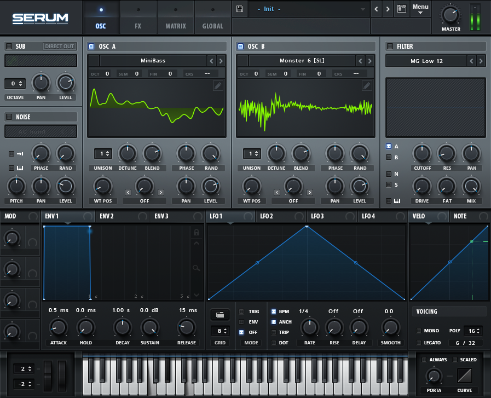Select the previous OSC B wavetable

[360, 61]
